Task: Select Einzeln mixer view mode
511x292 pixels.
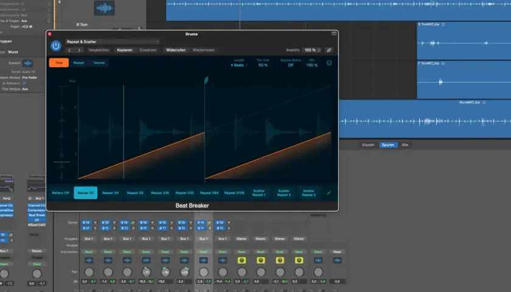Action: click(368, 145)
